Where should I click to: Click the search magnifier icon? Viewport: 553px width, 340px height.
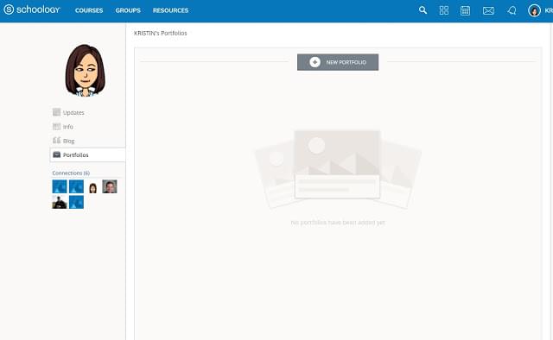pyautogui.click(x=423, y=10)
